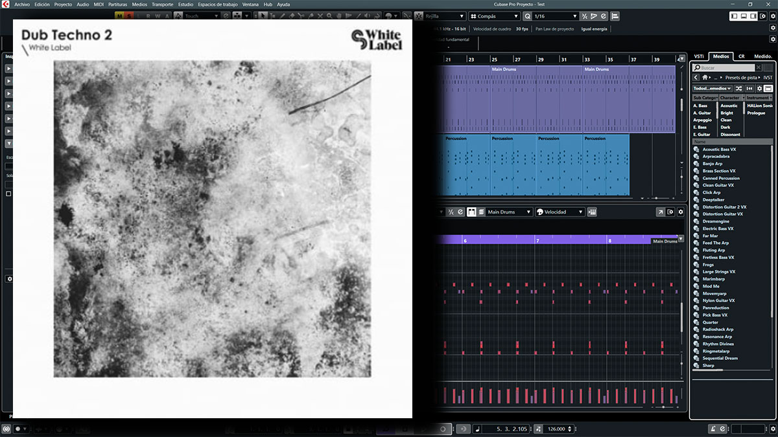Open the Espacios de trabajo menu
The width and height of the screenshot is (778, 437).
pos(217,4)
